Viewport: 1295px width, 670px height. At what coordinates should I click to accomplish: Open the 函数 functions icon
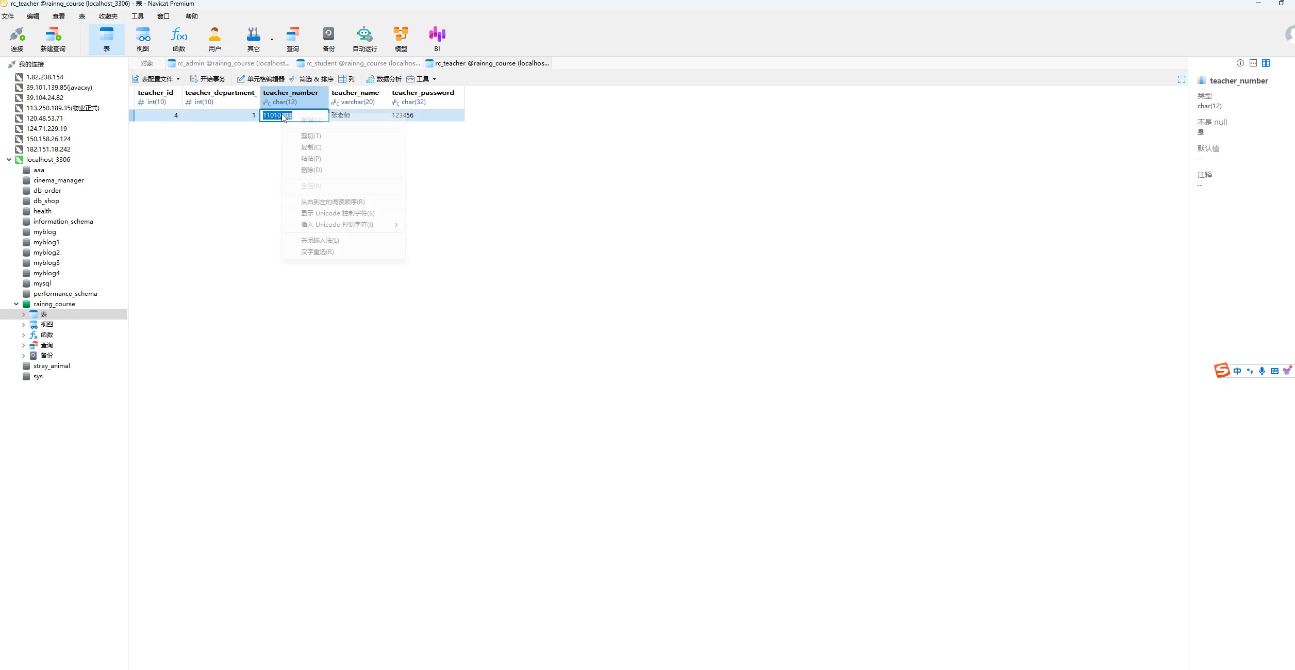click(x=179, y=39)
